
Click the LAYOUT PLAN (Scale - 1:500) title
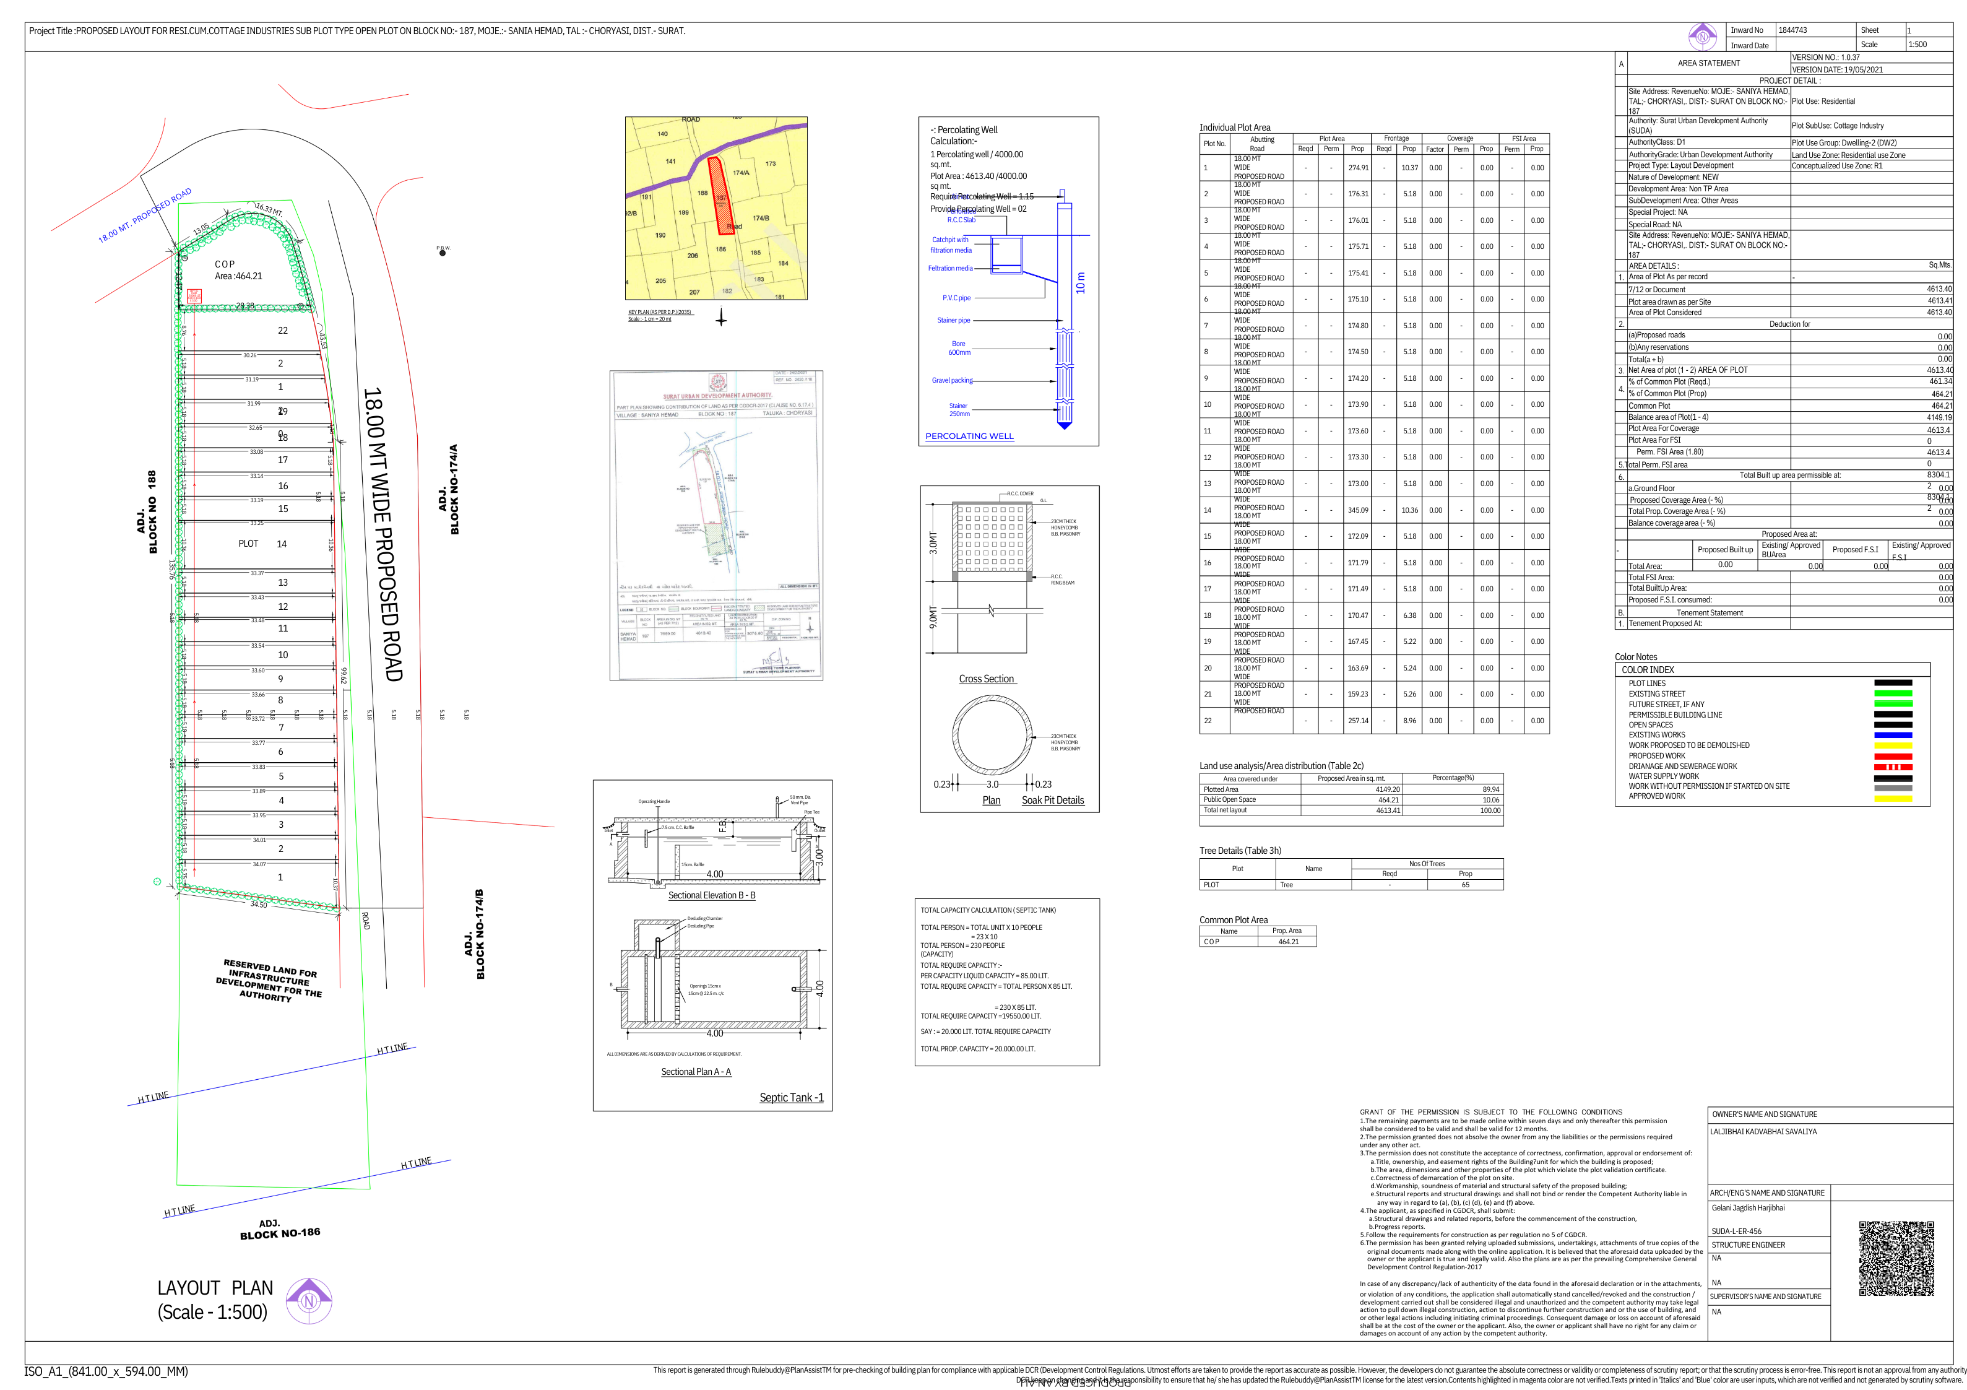pos(215,1300)
